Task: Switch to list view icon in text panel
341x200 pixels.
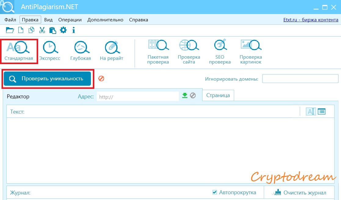Action: 322,111
